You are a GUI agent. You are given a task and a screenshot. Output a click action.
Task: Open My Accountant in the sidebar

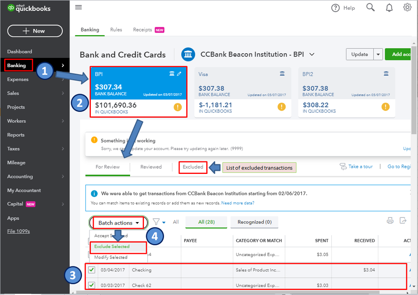click(x=24, y=190)
